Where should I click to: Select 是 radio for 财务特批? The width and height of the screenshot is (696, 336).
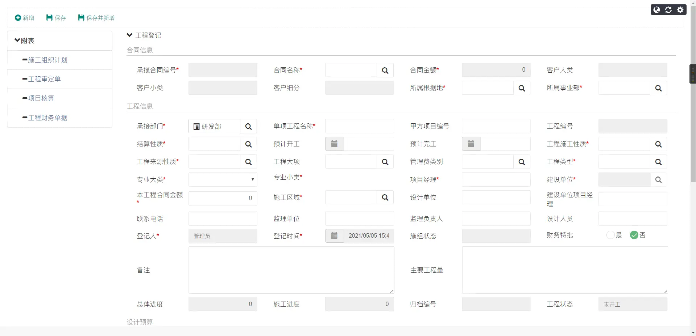610,235
